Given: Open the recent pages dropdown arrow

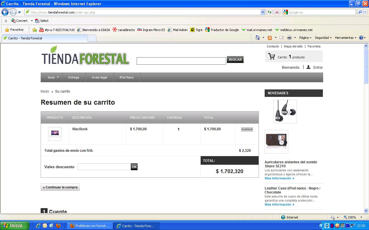Looking at the screenshot, I should pos(19,12).
